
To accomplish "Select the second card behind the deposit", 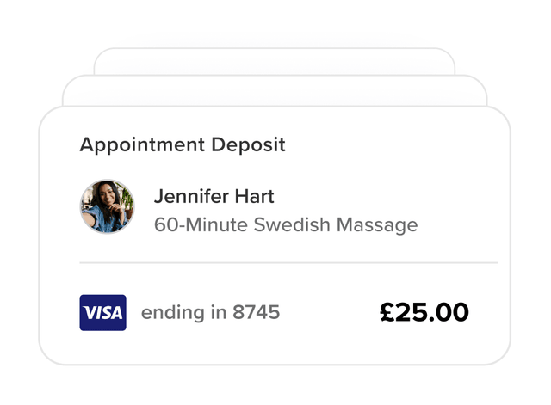I will (275, 89).
